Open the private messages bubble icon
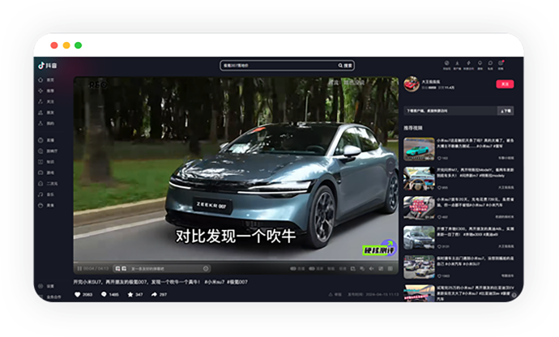 point(490,65)
